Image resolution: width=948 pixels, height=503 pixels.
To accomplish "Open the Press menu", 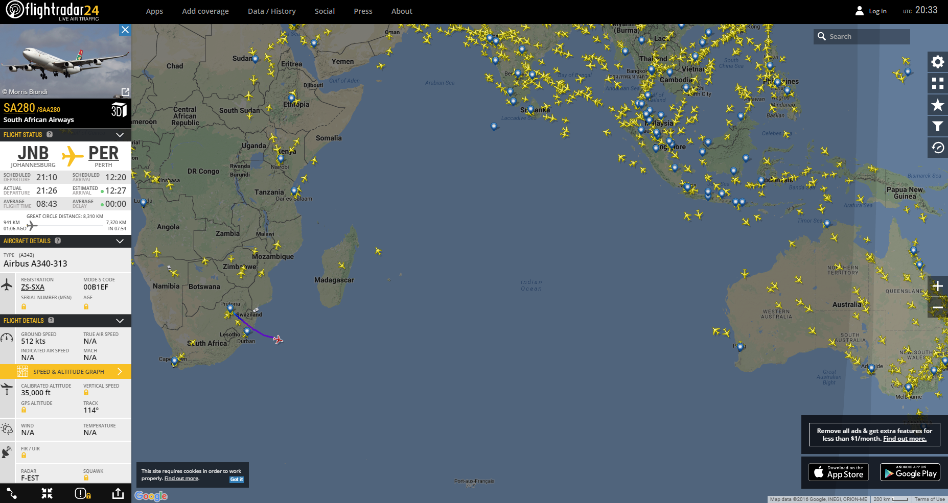I will (x=363, y=11).
